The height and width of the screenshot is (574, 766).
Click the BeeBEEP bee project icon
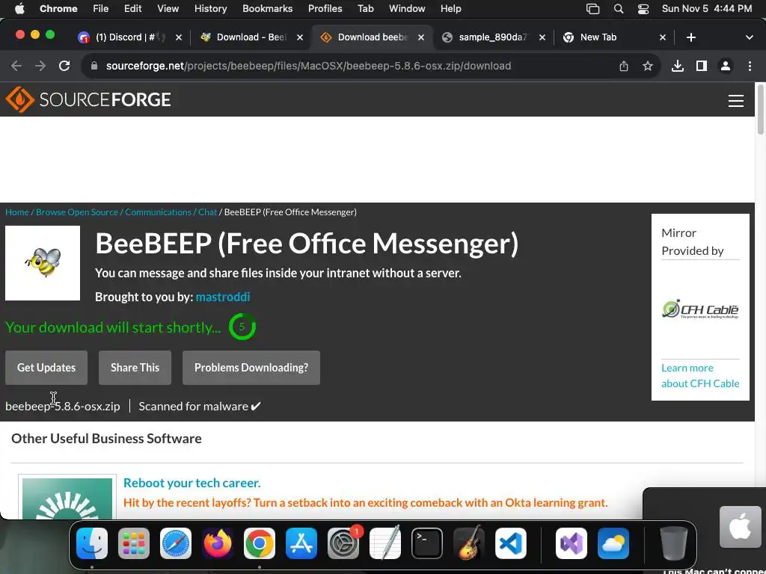(x=43, y=263)
